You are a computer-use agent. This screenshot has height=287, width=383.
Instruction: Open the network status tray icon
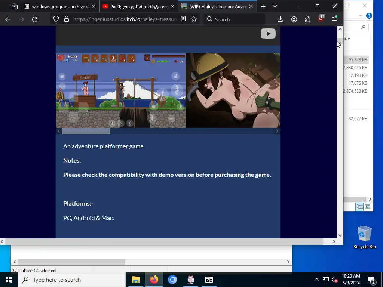tap(326, 280)
